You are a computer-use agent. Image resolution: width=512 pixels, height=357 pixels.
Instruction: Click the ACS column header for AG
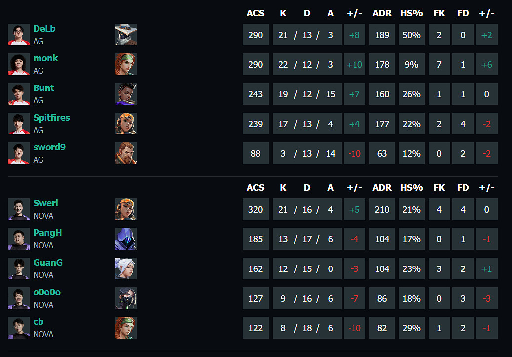pyautogui.click(x=255, y=13)
